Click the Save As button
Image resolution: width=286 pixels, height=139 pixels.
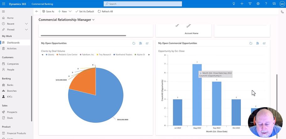48,12
